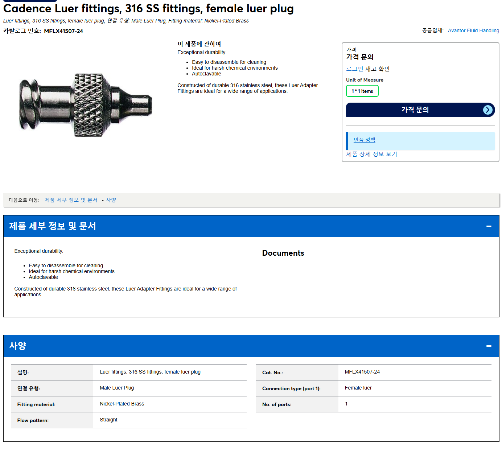Select the 1 * 1 items unit option
Image resolution: width=502 pixels, height=449 pixels.
[x=362, y=91]
